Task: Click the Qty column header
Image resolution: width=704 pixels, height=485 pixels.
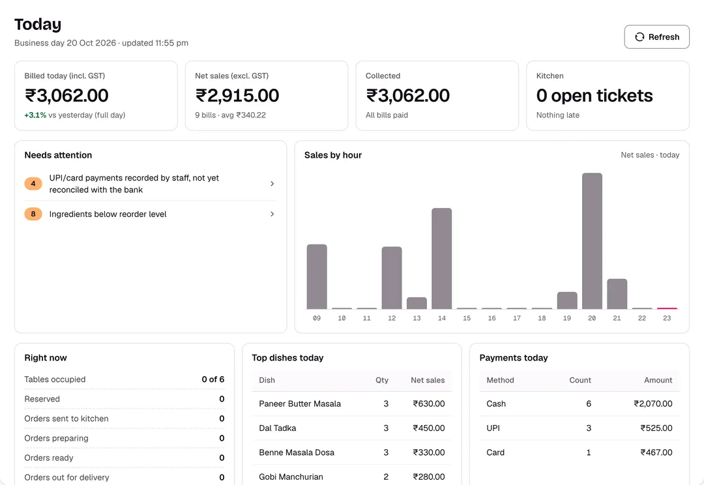Action: 381,380
